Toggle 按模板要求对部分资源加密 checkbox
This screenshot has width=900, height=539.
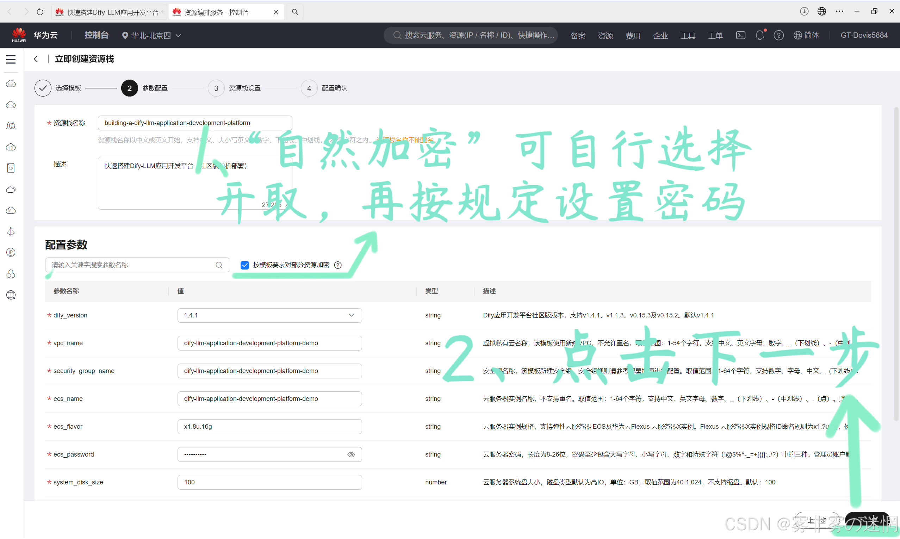[245, 265]
